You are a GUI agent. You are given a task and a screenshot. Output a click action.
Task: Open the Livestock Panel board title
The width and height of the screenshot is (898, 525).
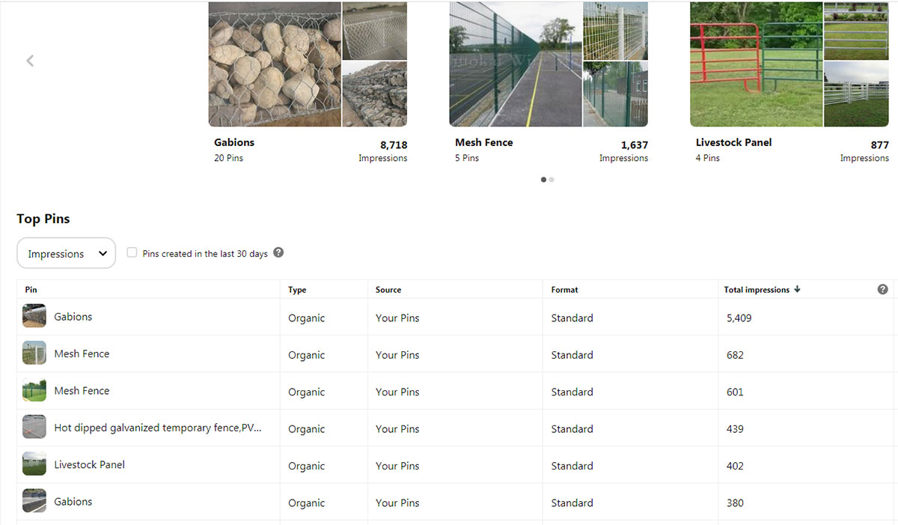pyautogui.click(x=733, y=142)
